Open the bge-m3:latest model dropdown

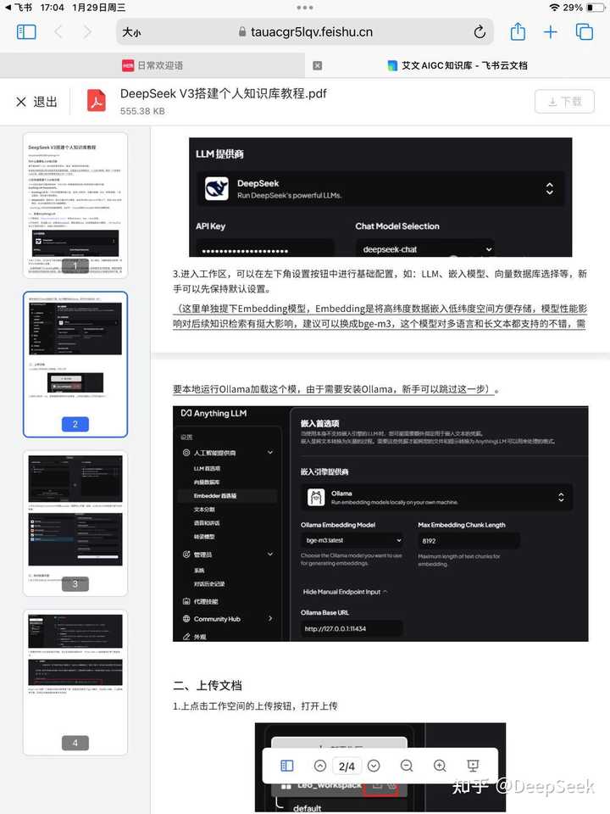click(352, 540)
